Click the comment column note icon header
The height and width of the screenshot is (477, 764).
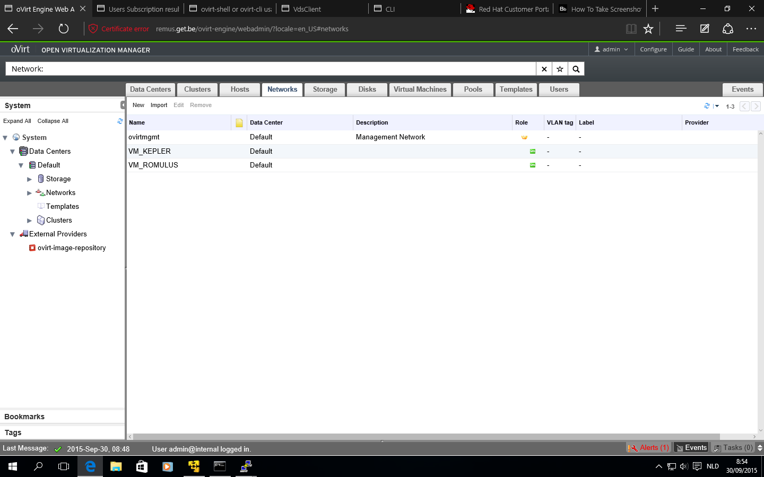point(239,123)
